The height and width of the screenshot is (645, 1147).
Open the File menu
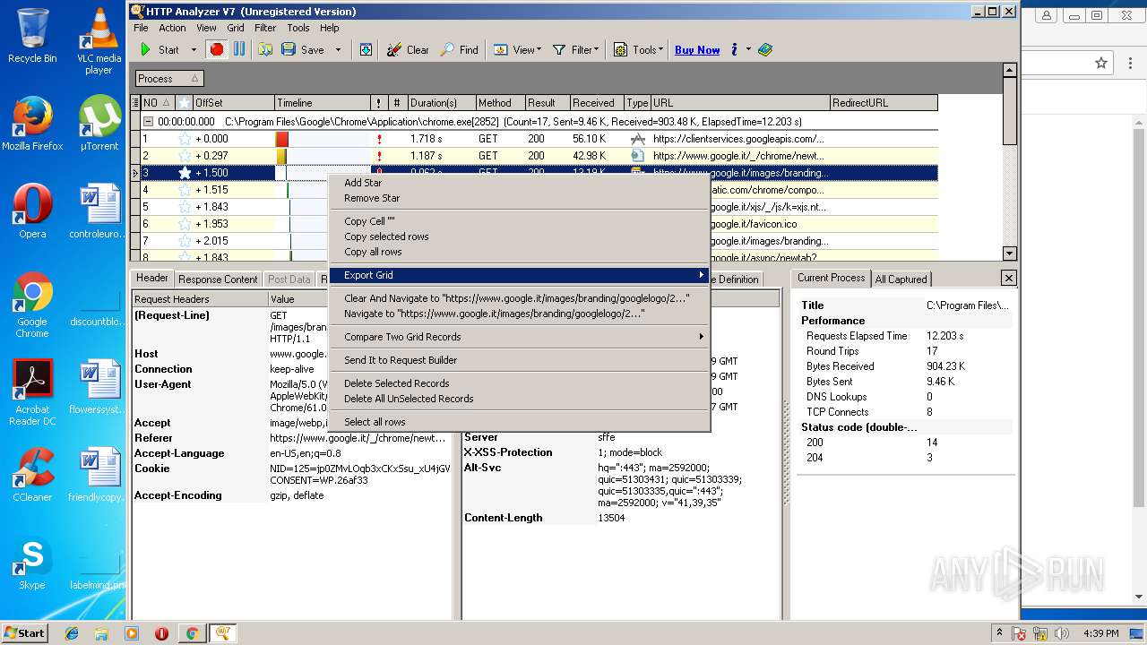coord(141,28)
